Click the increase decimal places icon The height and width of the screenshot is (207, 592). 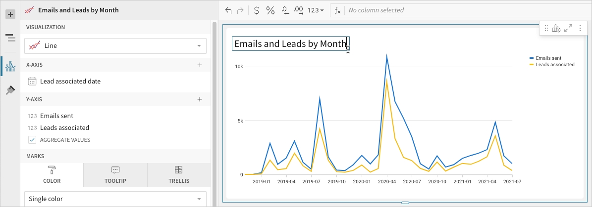coord(299,10)
